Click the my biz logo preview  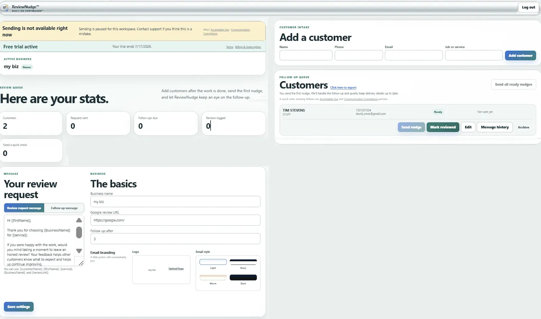(152, 270)
